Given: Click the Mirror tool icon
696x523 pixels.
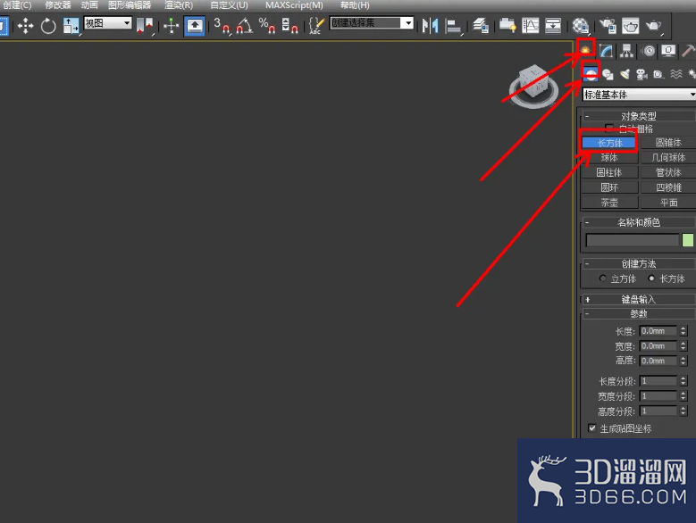Looking at the screenshot, I should pyautogui.click(x=430, y=26).
